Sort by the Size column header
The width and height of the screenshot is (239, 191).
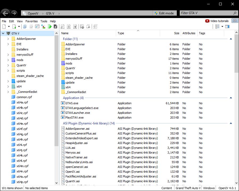pos(170,33)
